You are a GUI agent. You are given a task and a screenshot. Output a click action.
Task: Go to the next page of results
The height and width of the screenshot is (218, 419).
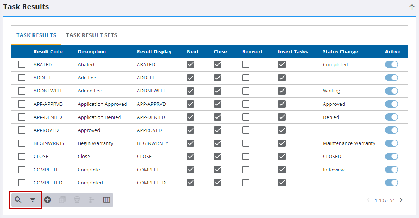point(401,200)
